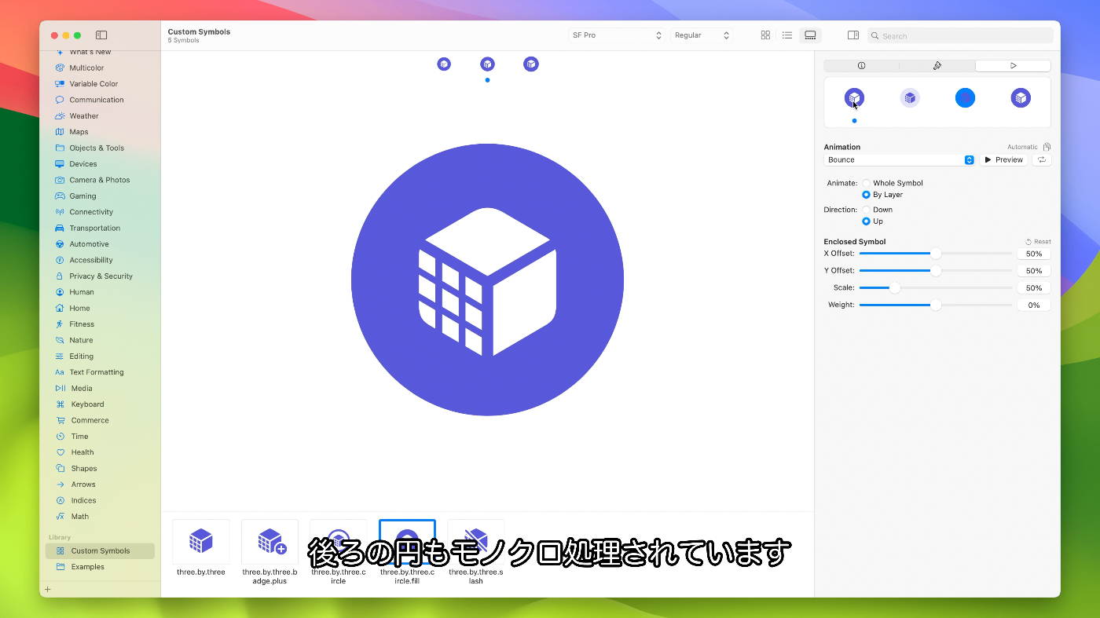Viewport: 1100px width, 618px height.
Task: Toggle the sidebar visibility icon
Action: tap(101, 35)
